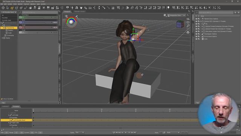
Task: Toggle visibility of the Genesis 8.1 Female figure
Action: tap(196, 21)
